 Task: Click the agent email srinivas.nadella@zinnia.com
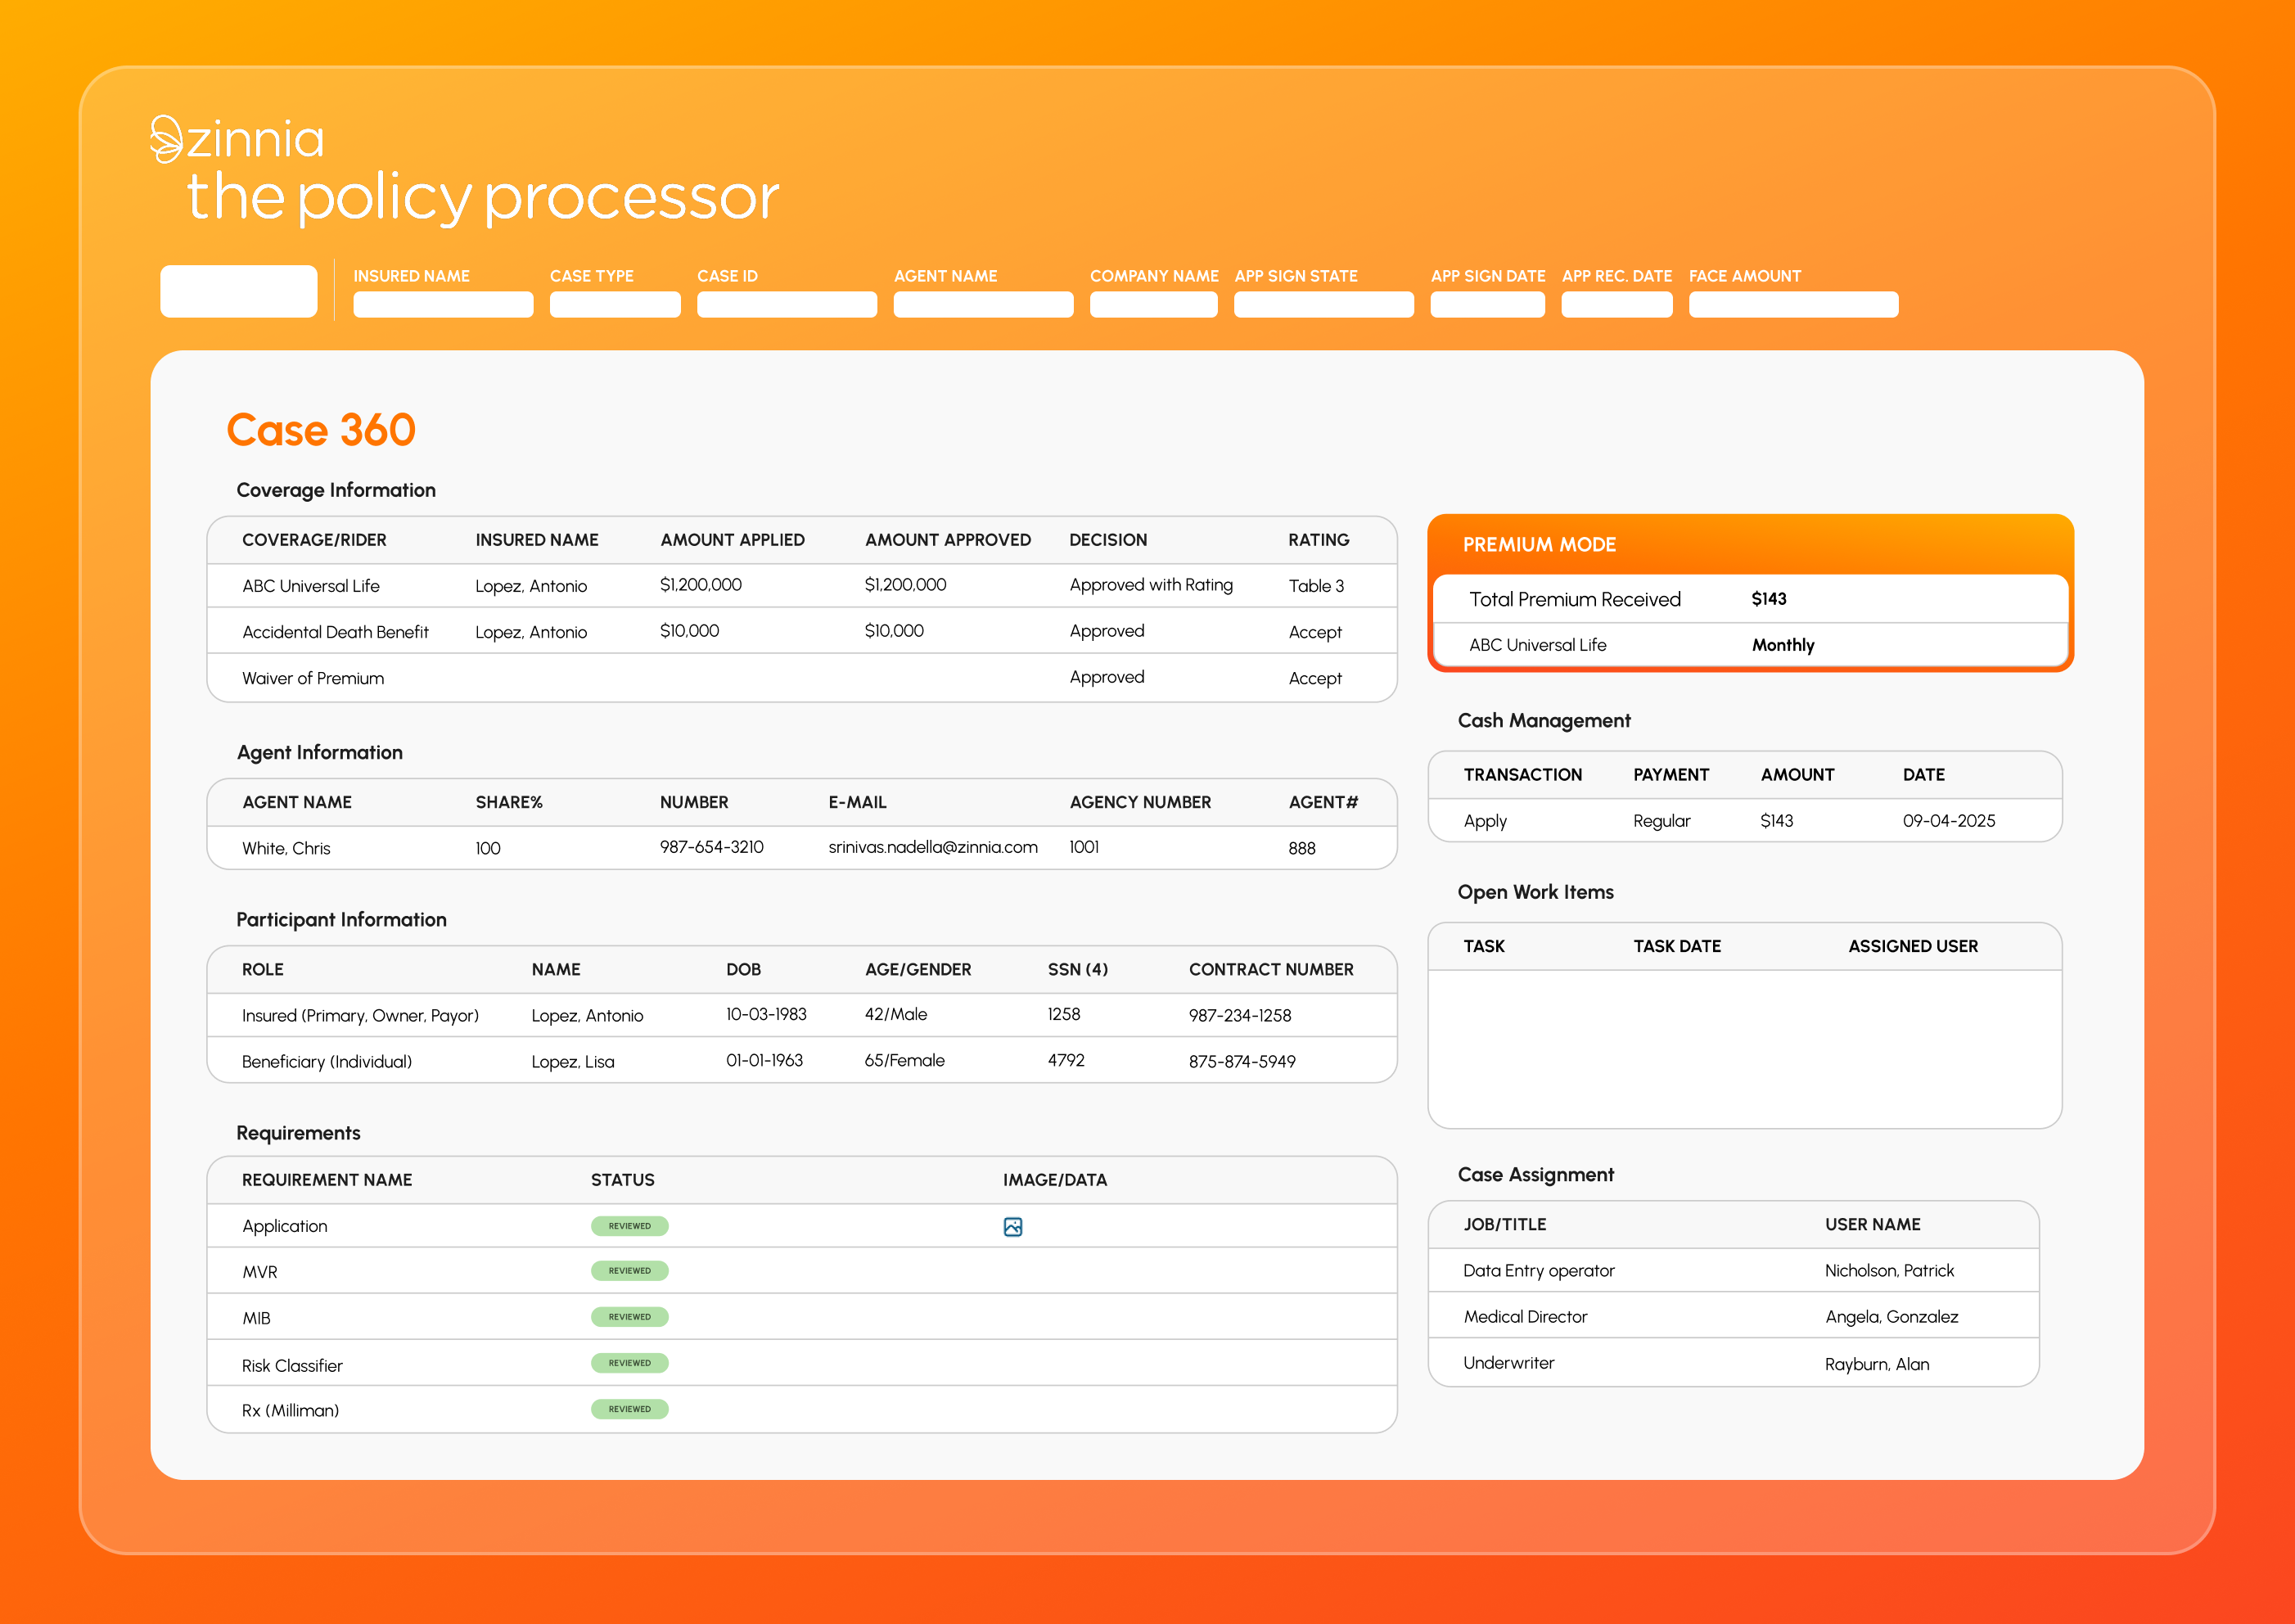pyautogui.click(x=932, y=847)
